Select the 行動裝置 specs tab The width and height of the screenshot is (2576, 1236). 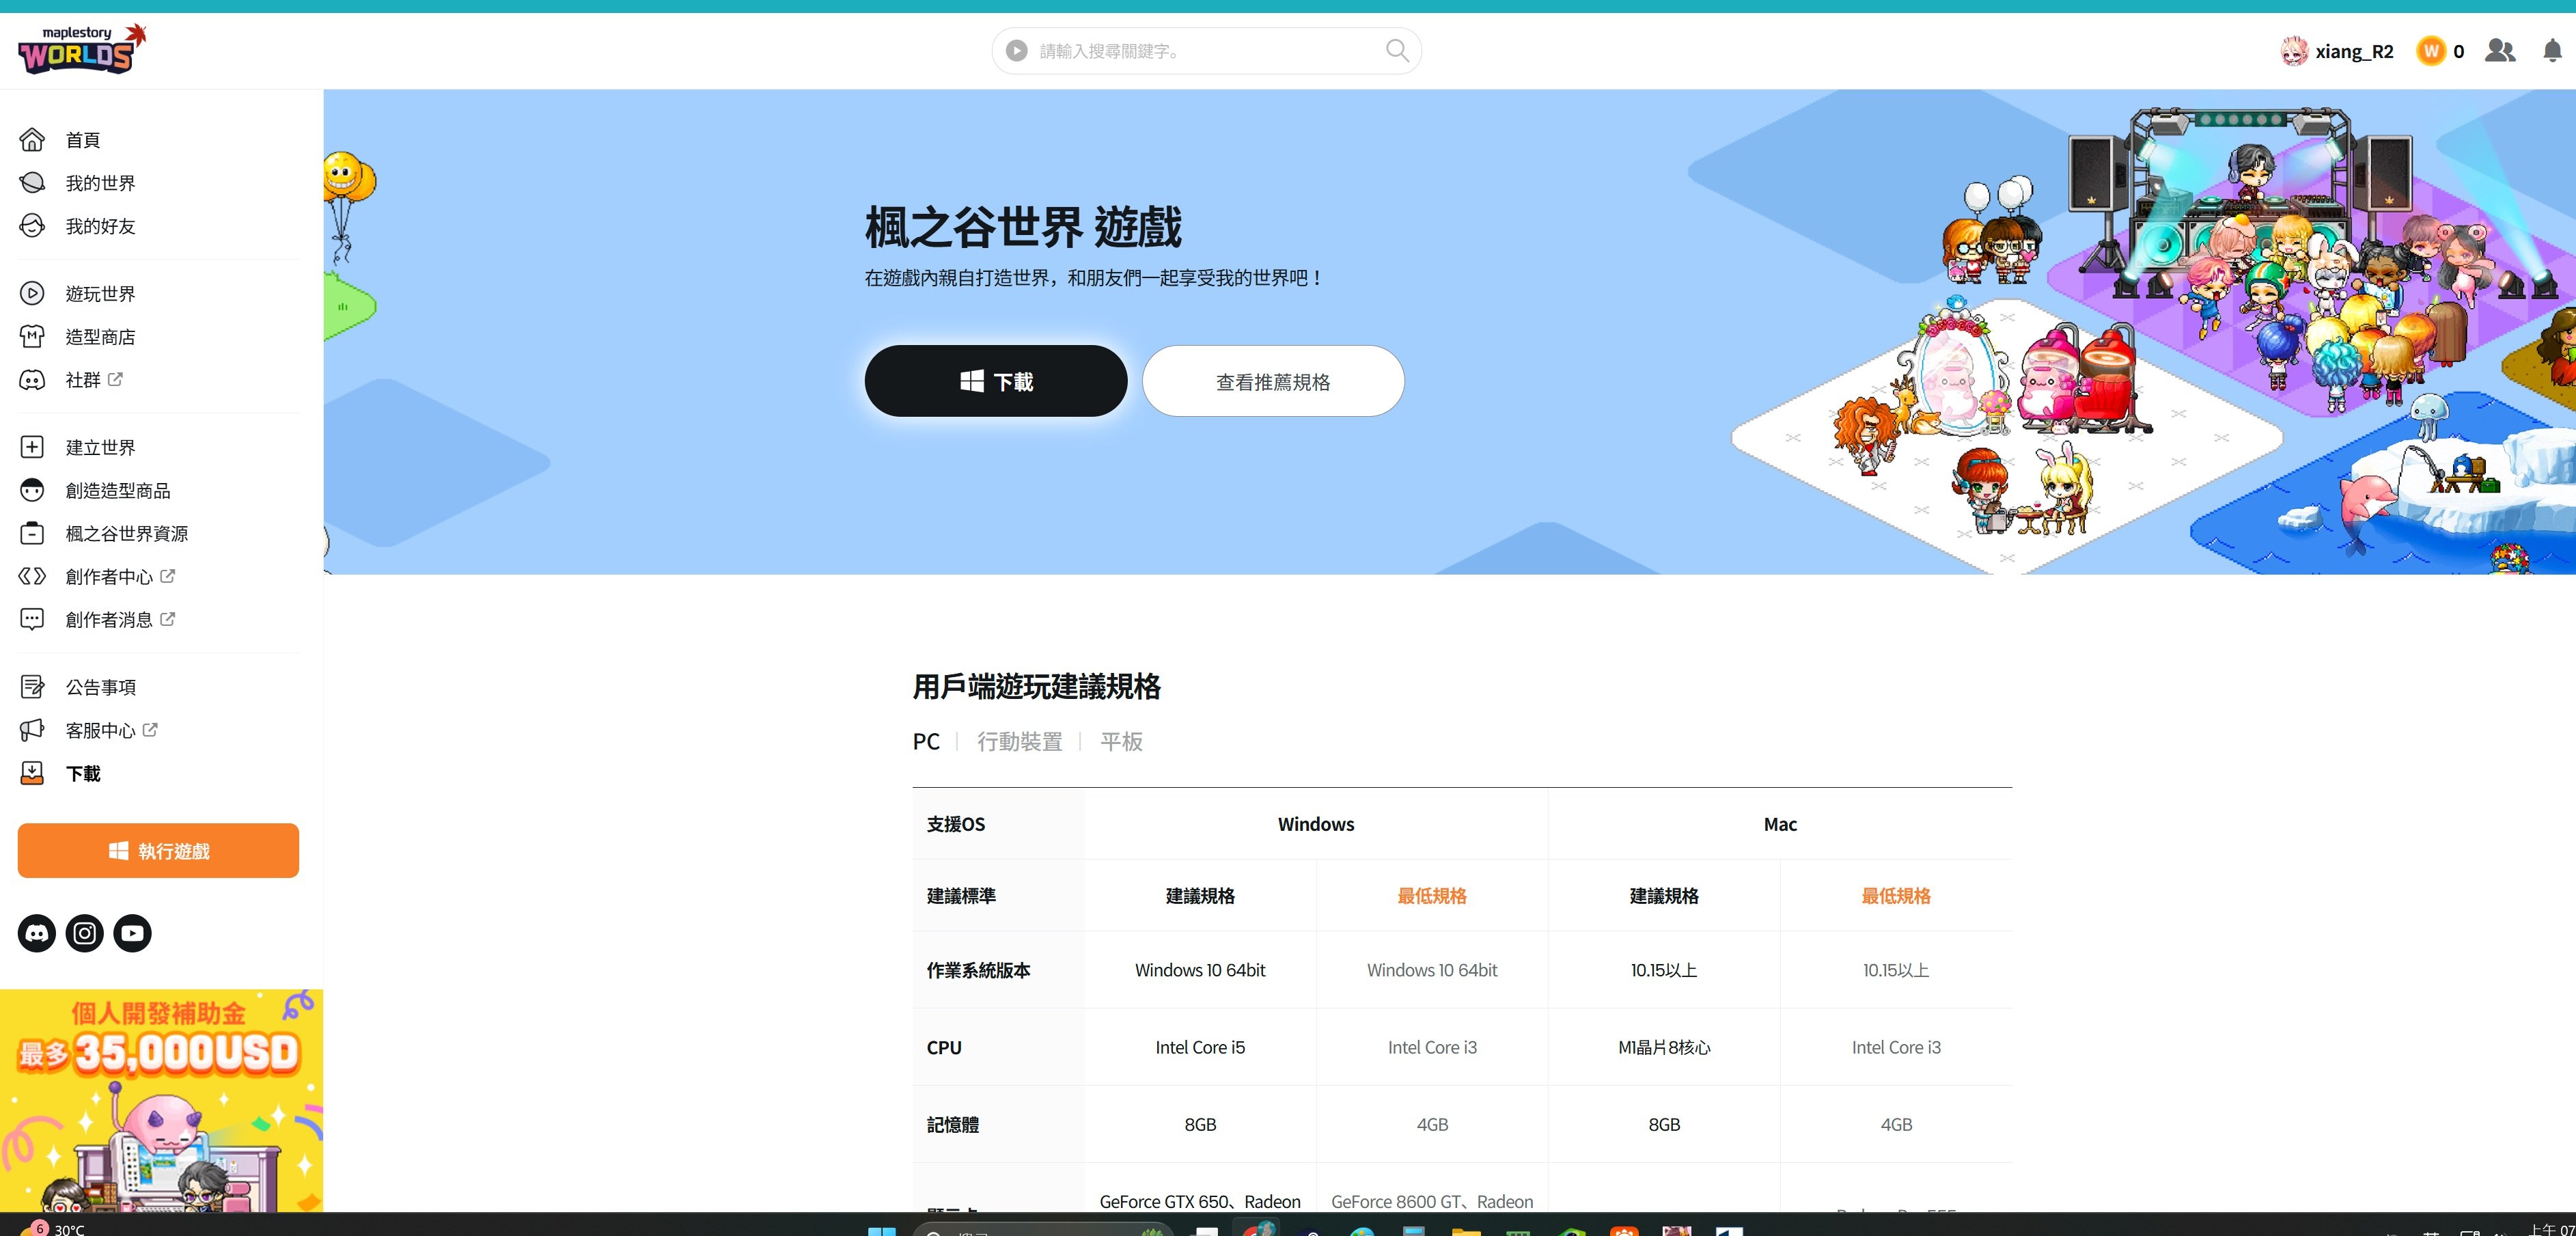(x=1019, y=741)
